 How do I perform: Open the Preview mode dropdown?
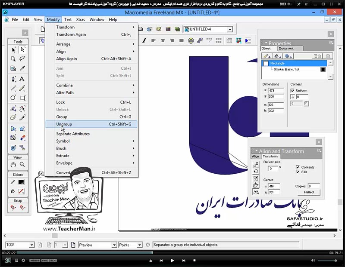tap(114, 245)
